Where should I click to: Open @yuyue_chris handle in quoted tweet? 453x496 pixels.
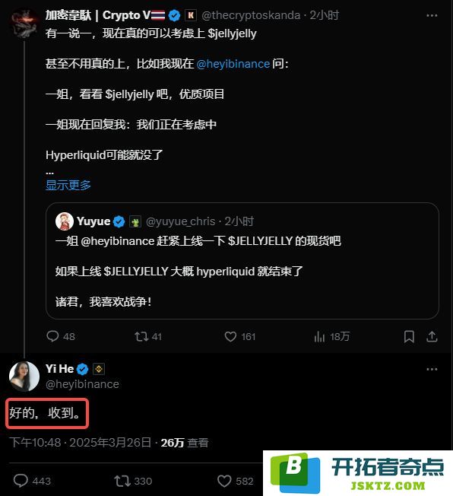[180, 221]
